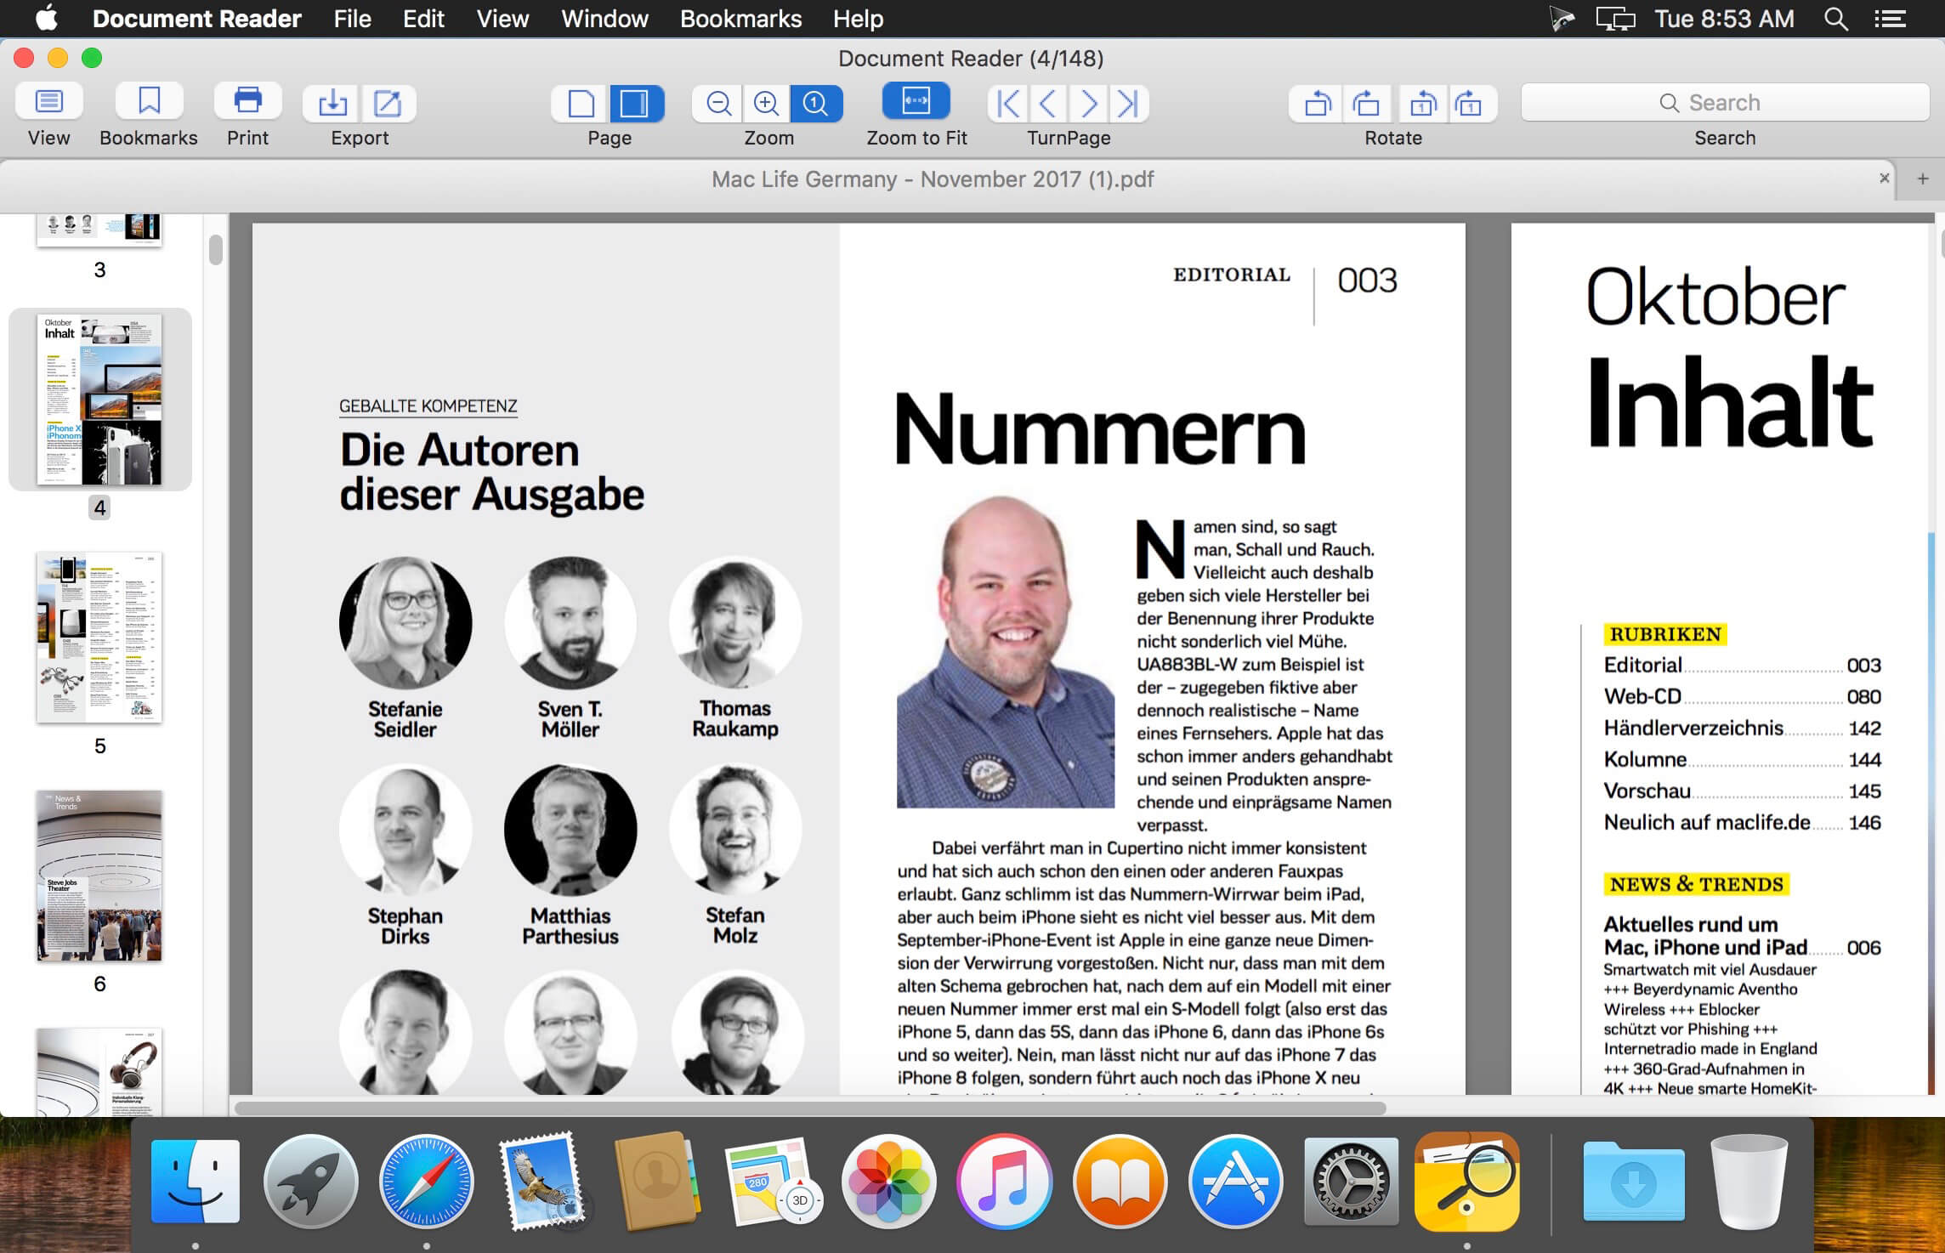This screenshot has width=1945, height=1253.
Task: Toggle the Zoom to Fit button
Action: (916, 101)
